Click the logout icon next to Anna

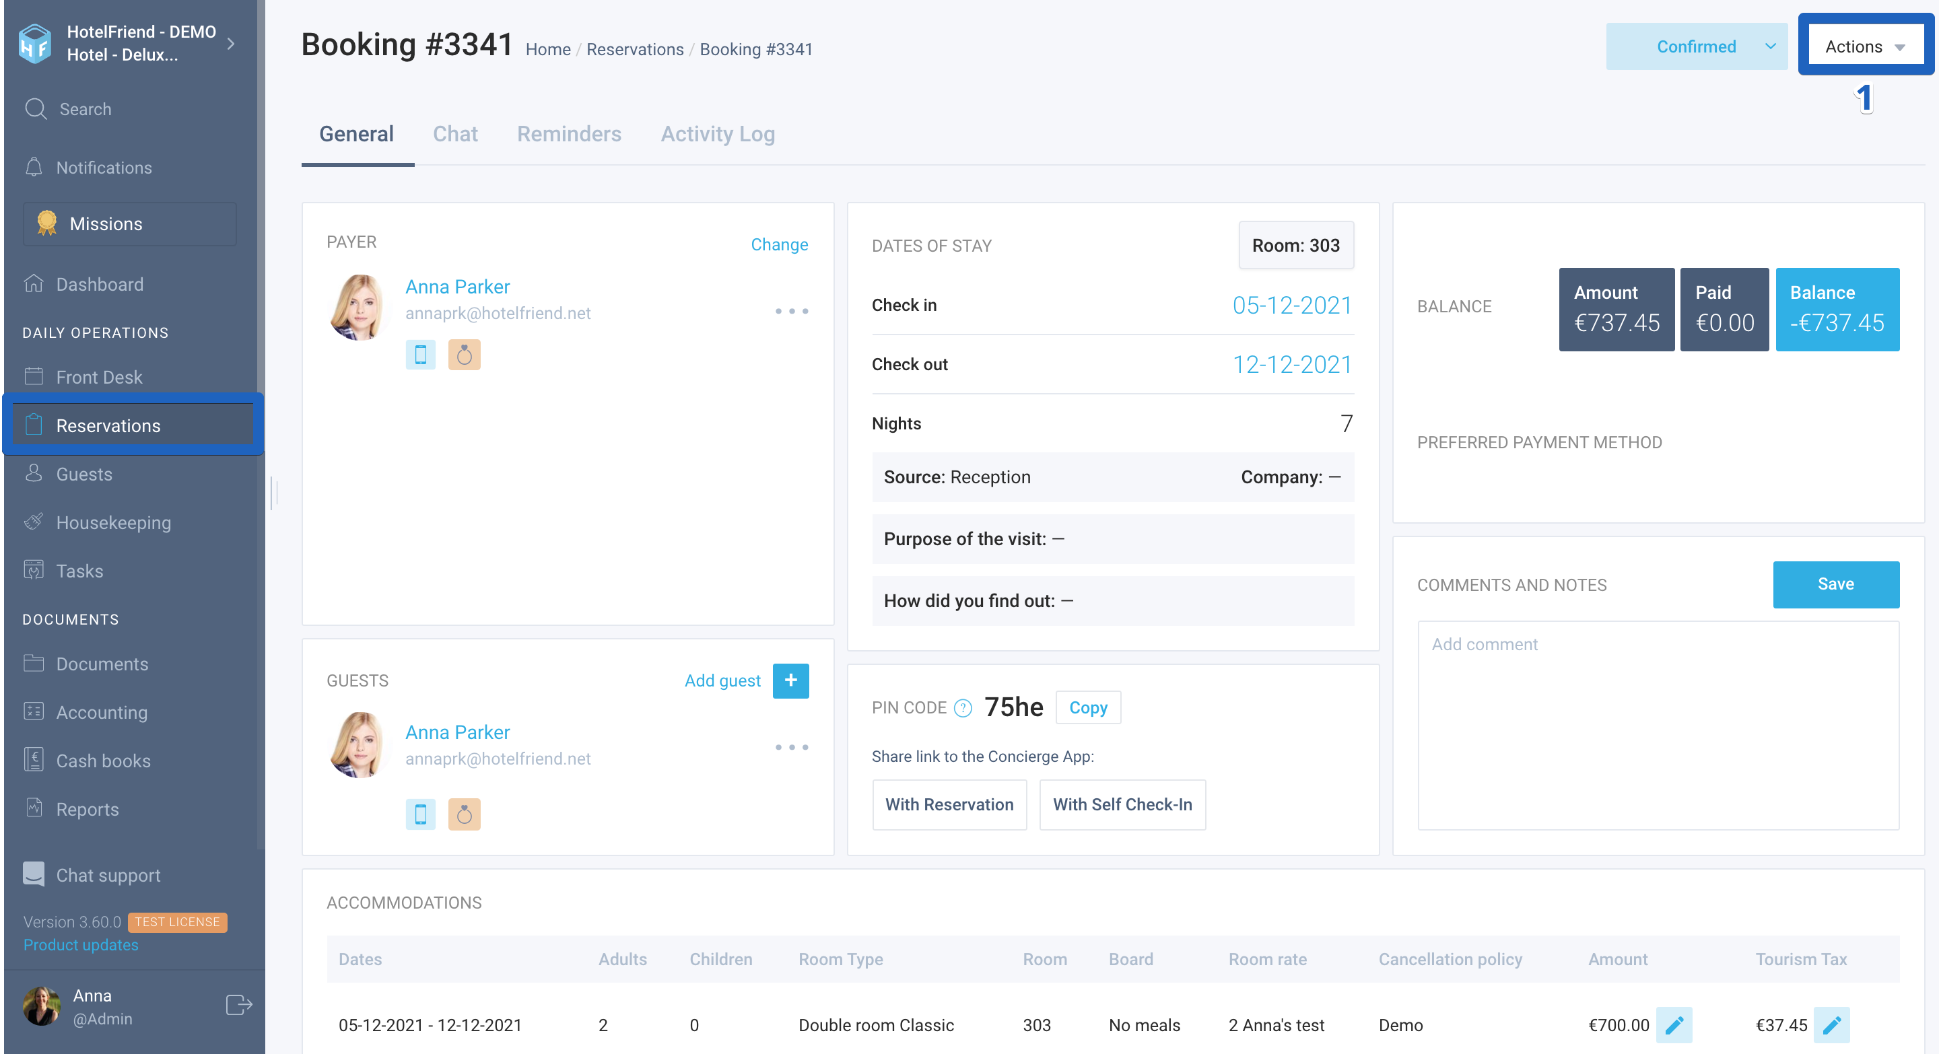tap(238, 1005)
